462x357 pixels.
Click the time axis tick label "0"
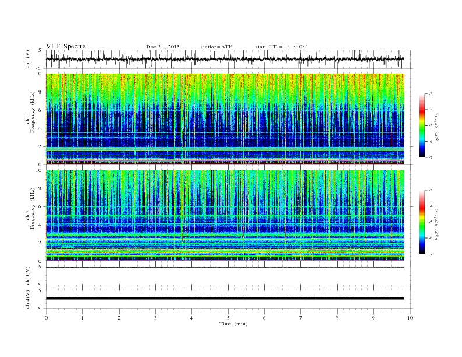click(46, 318)
